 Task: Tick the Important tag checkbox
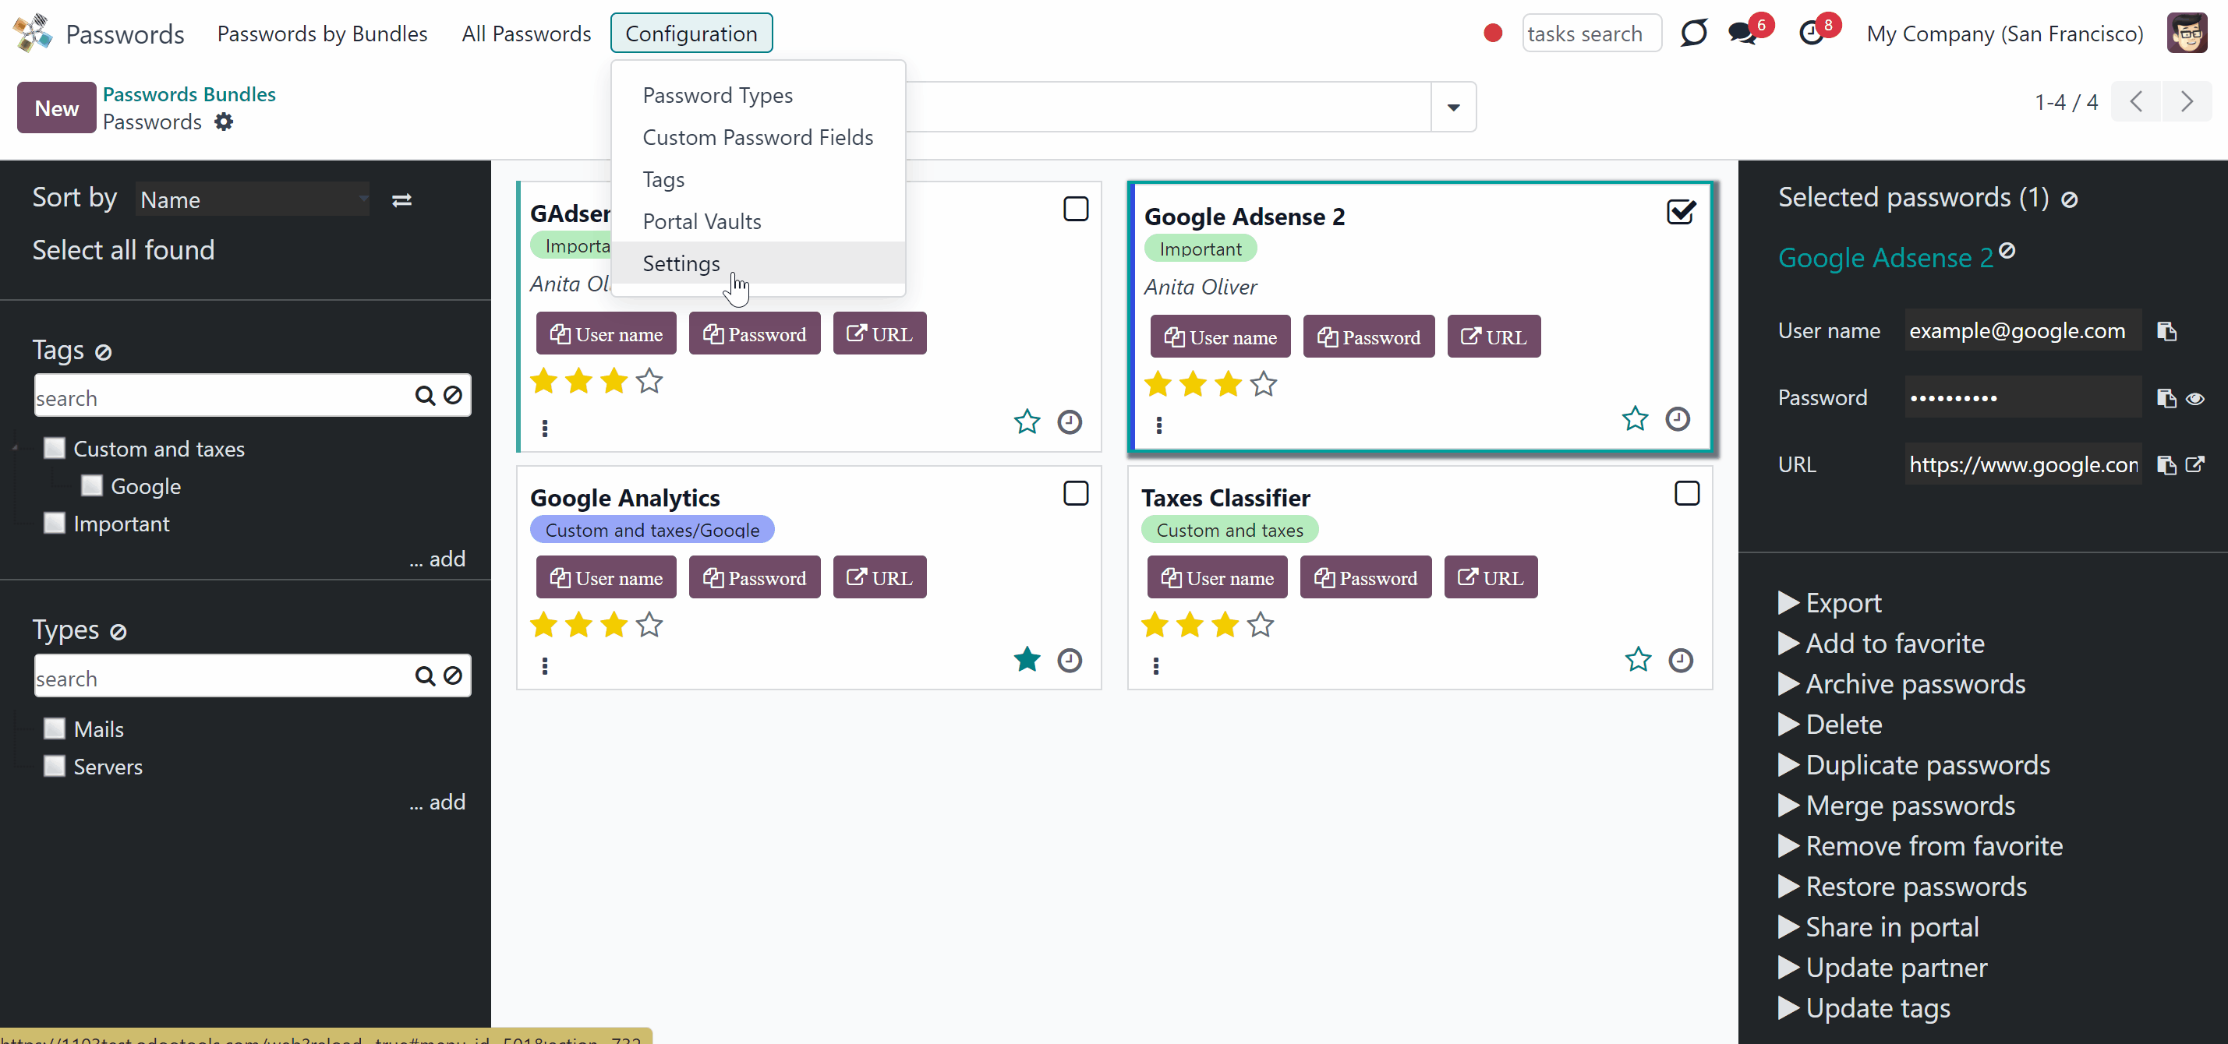(55, 523)
